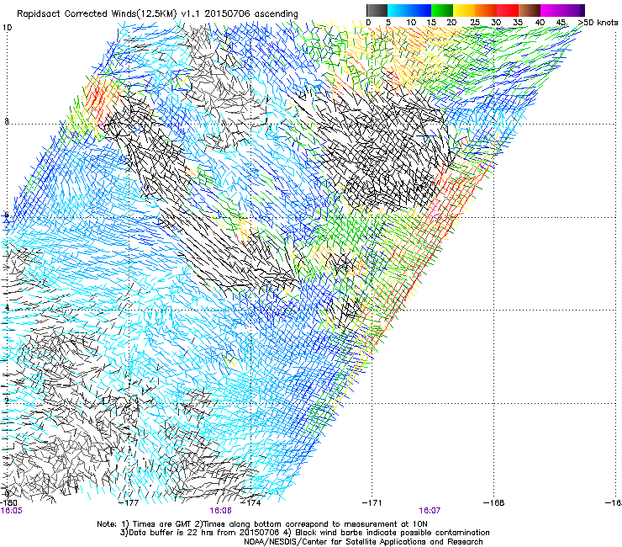Select the red 30–35 knots legend segment
The width and height of the screenshot is (622, 547).
(508, 10)
